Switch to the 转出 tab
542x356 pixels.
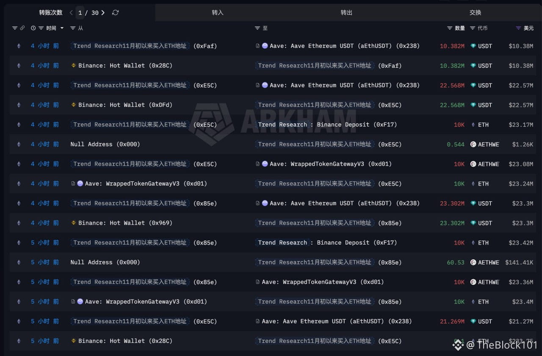pos(346,12)
